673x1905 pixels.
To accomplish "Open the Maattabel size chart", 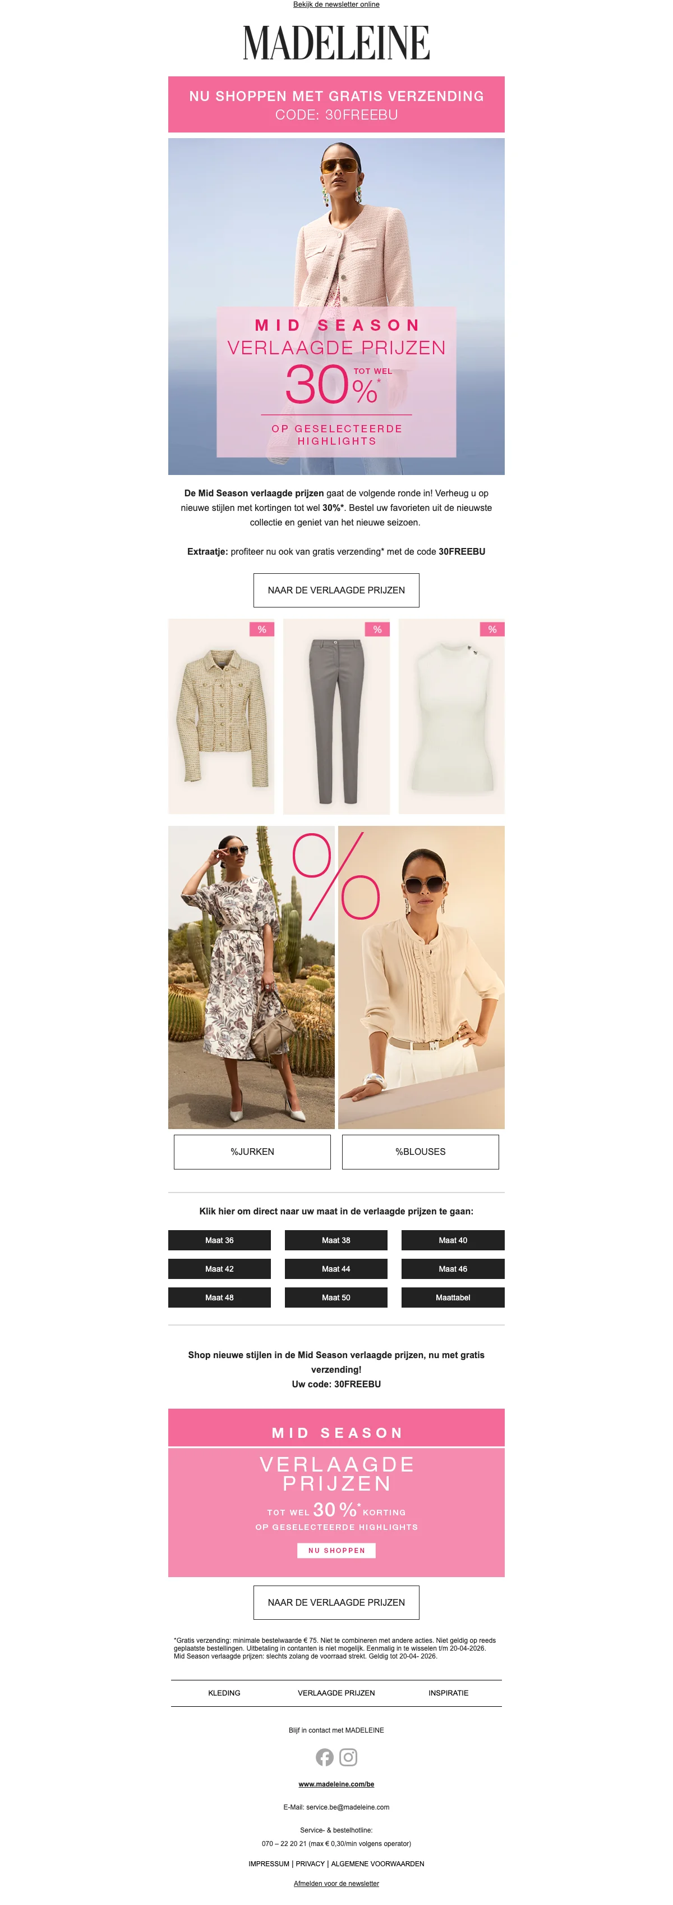I will pos(453,1297).
